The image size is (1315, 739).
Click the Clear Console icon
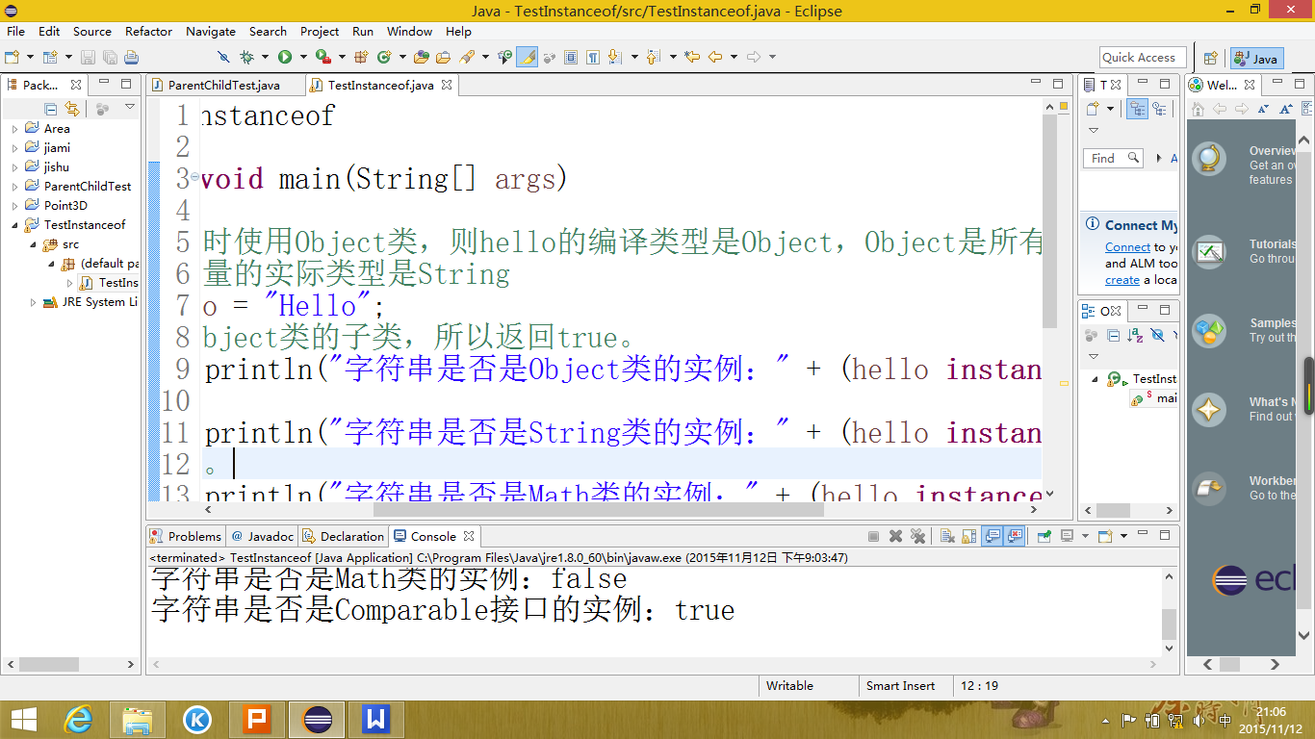point(947,536)
